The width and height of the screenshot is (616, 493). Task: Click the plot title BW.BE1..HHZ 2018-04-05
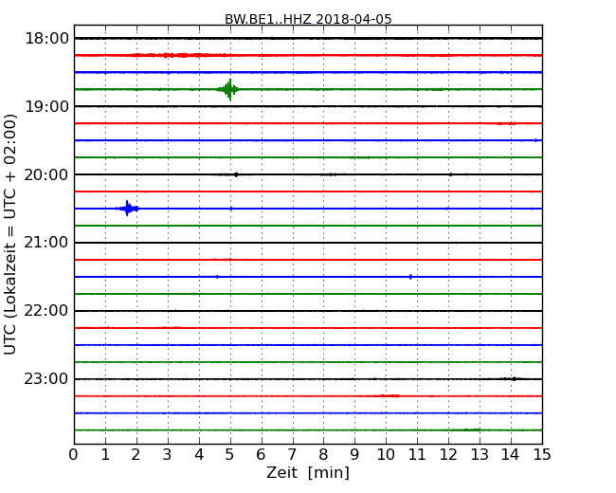coord(308,19)
